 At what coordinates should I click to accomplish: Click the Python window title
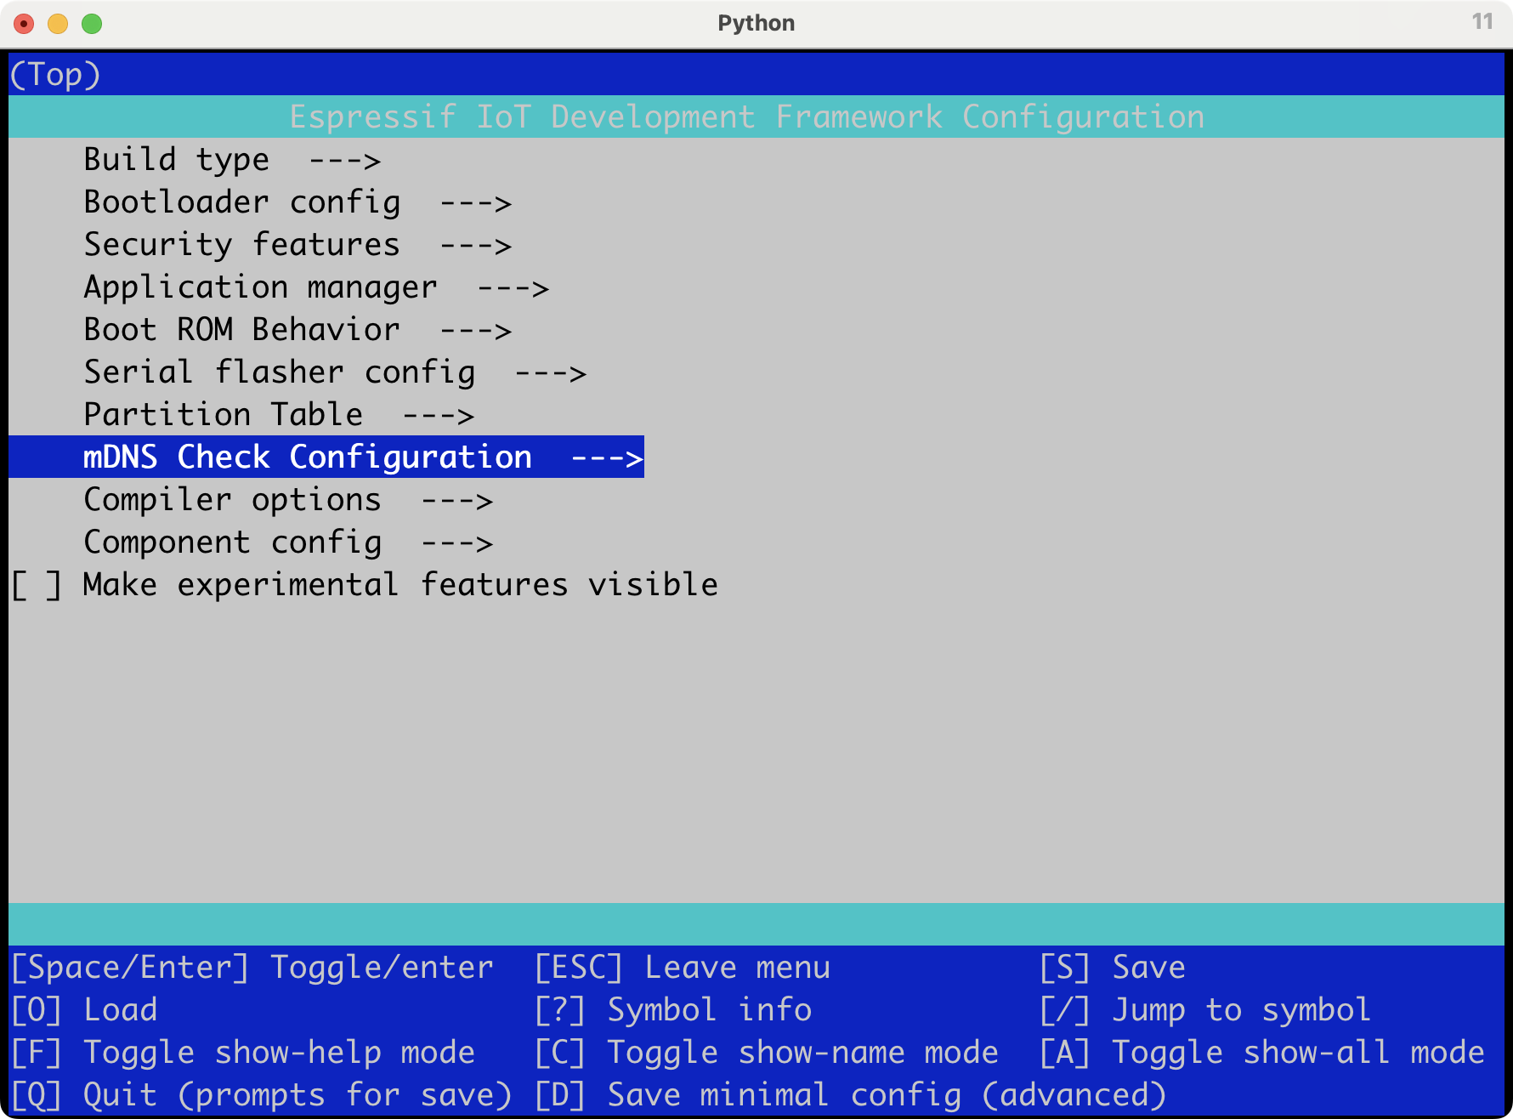(756, 23)
